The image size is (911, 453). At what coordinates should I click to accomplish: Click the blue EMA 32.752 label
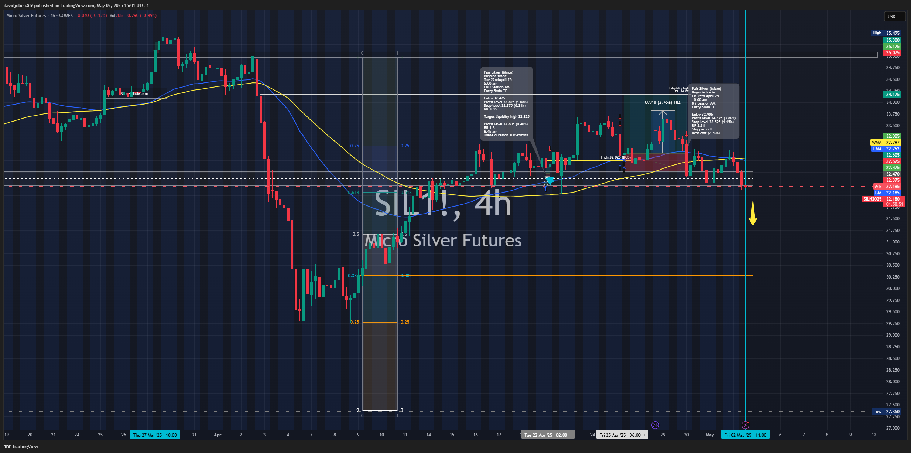coord(886,149)
